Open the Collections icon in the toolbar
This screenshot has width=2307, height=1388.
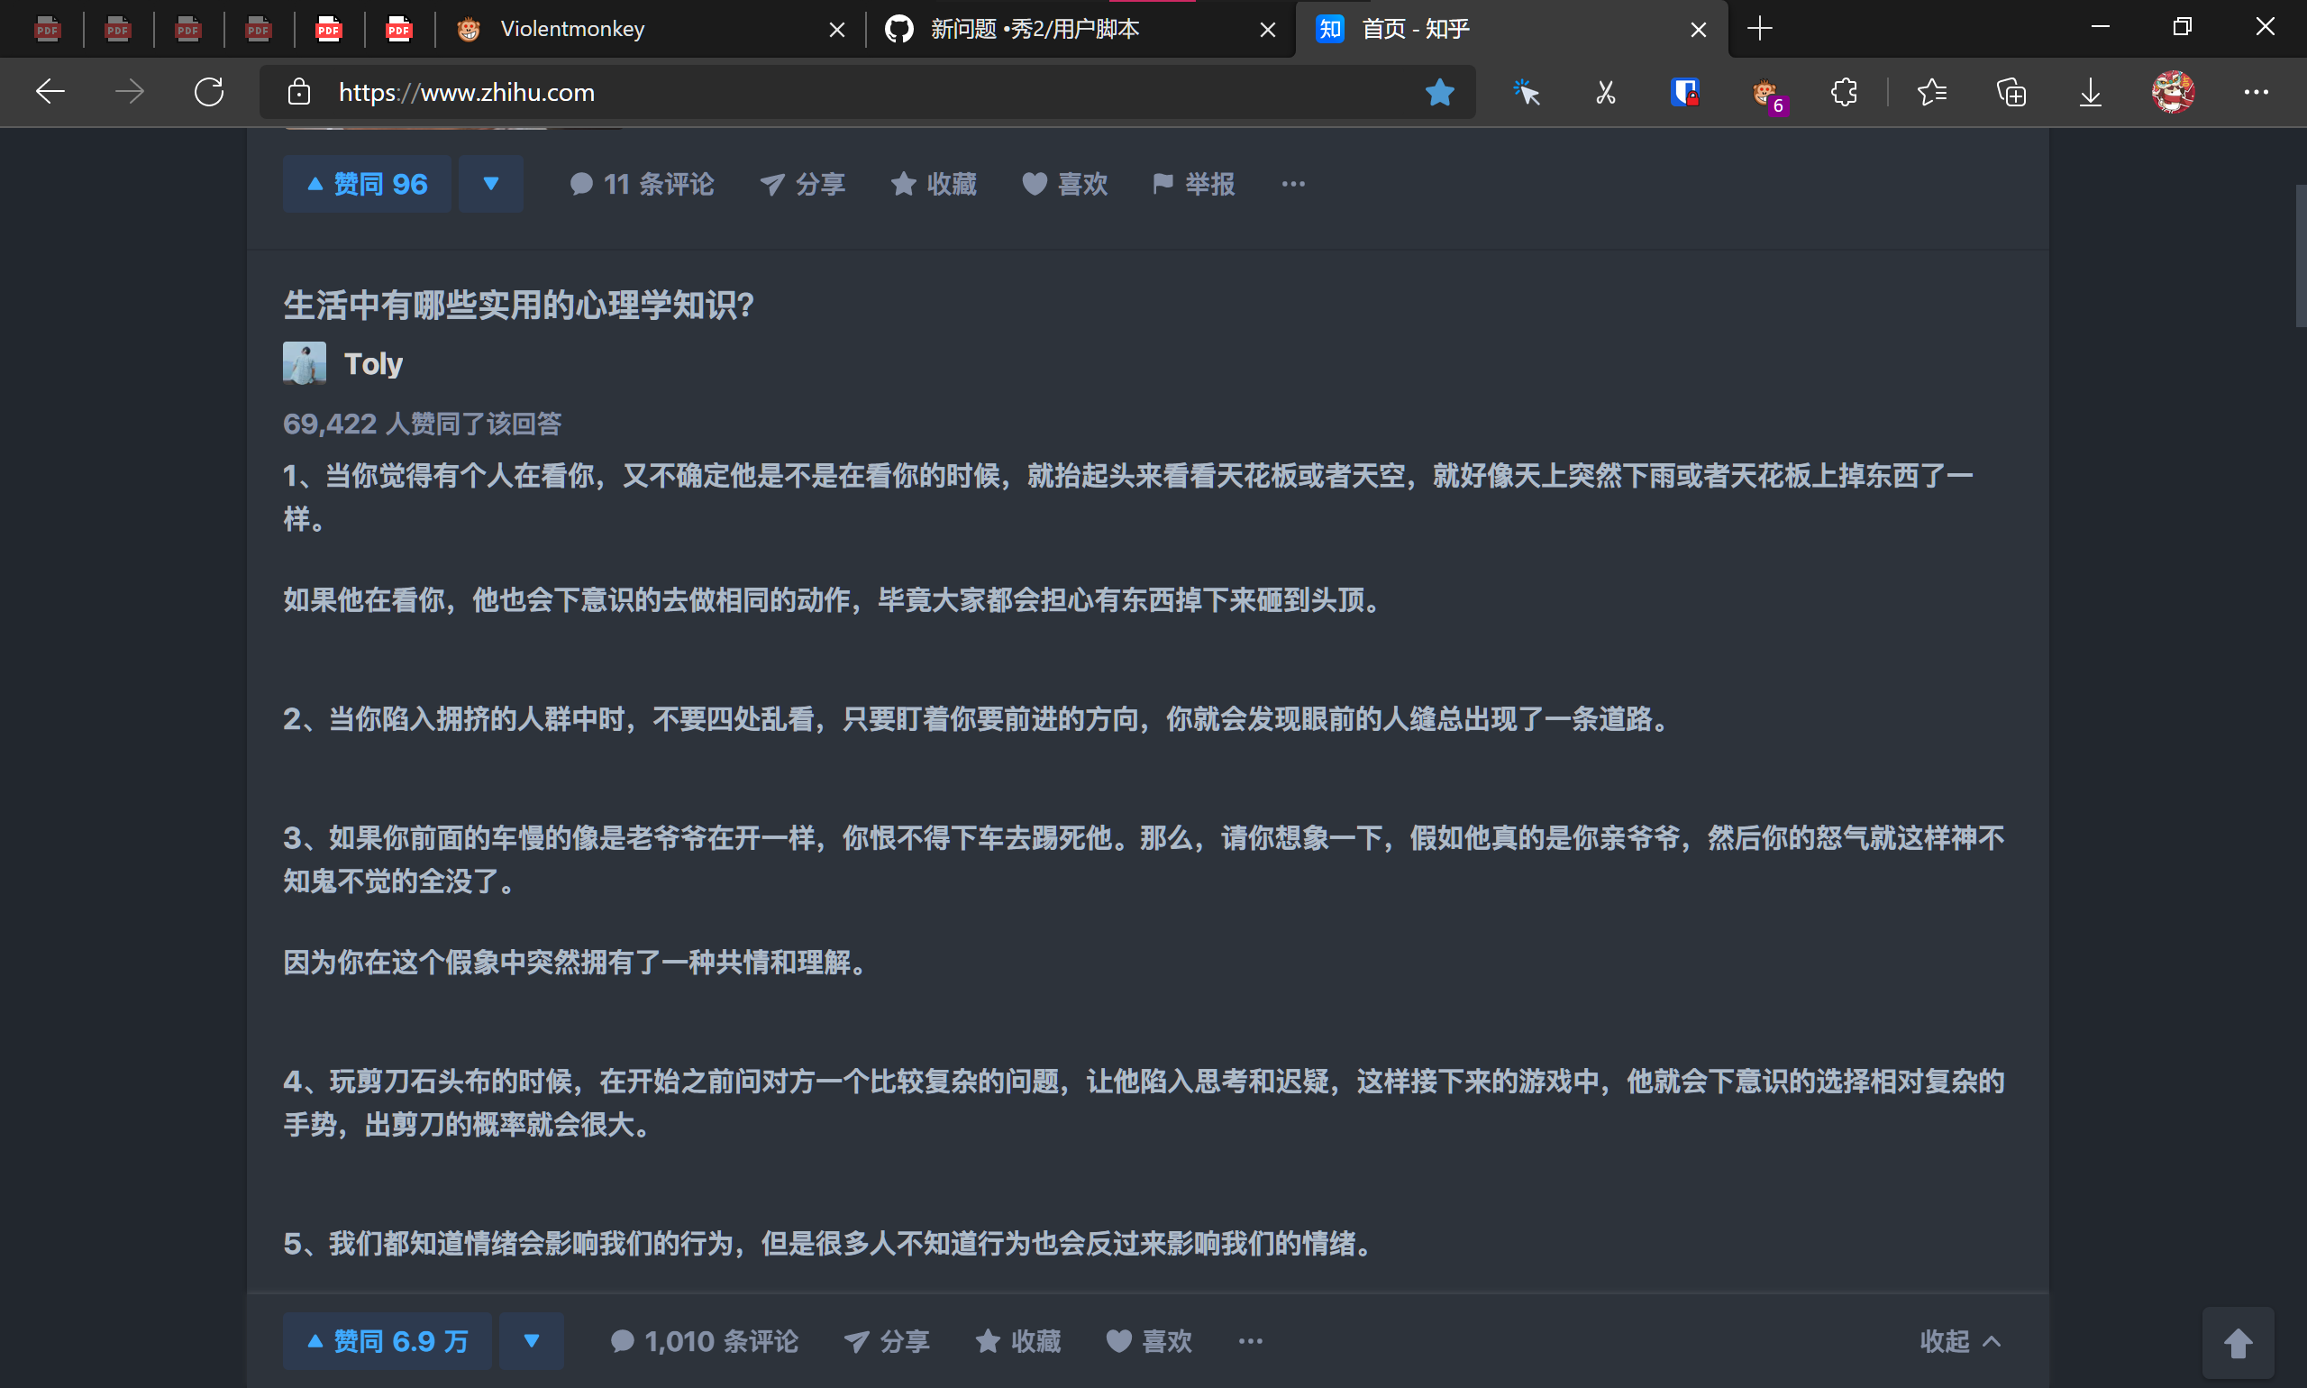(2011, 92)
